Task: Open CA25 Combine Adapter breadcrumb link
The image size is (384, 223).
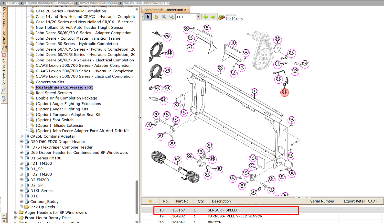Action: pyautogui.click(x=99, y=3)
